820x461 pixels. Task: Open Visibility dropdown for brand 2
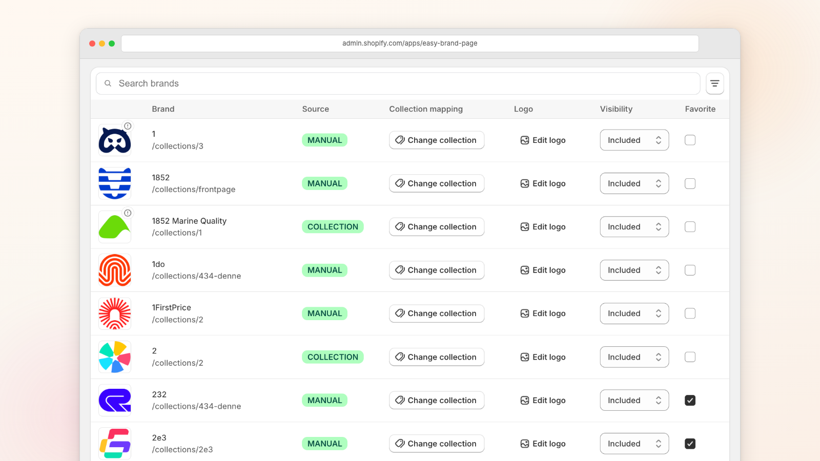634,357
